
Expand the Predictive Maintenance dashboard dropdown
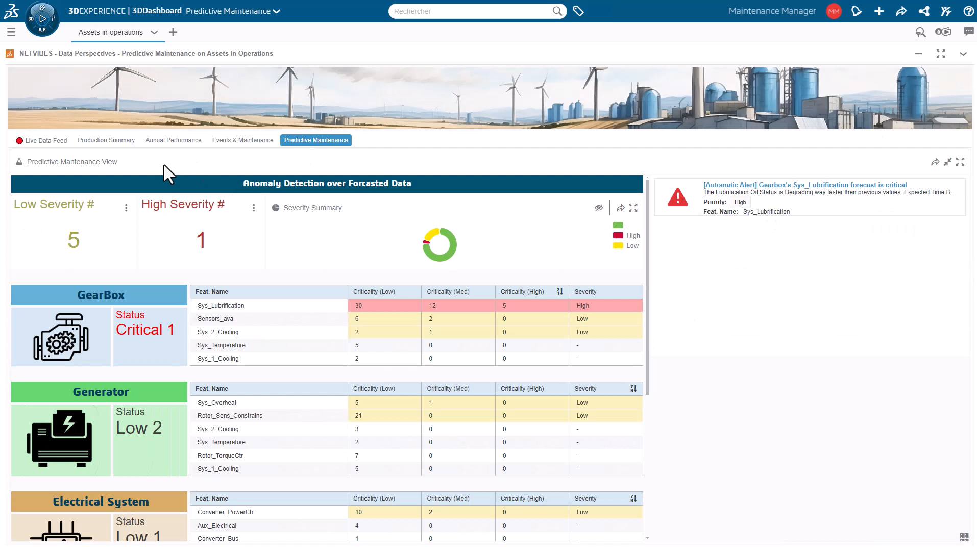tap(277, 11)
